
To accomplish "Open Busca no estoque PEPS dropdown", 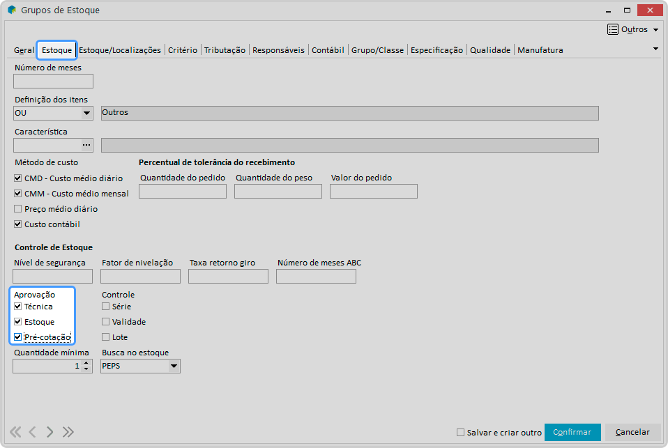I will [x=174, y=366].
